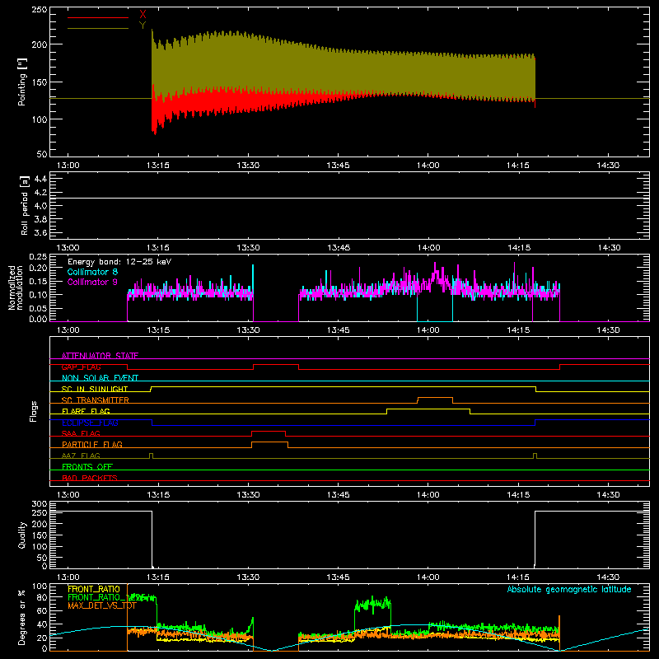
Task: Click the 3.6 tick on Roll period axis
Action: [x=40, y=233]
